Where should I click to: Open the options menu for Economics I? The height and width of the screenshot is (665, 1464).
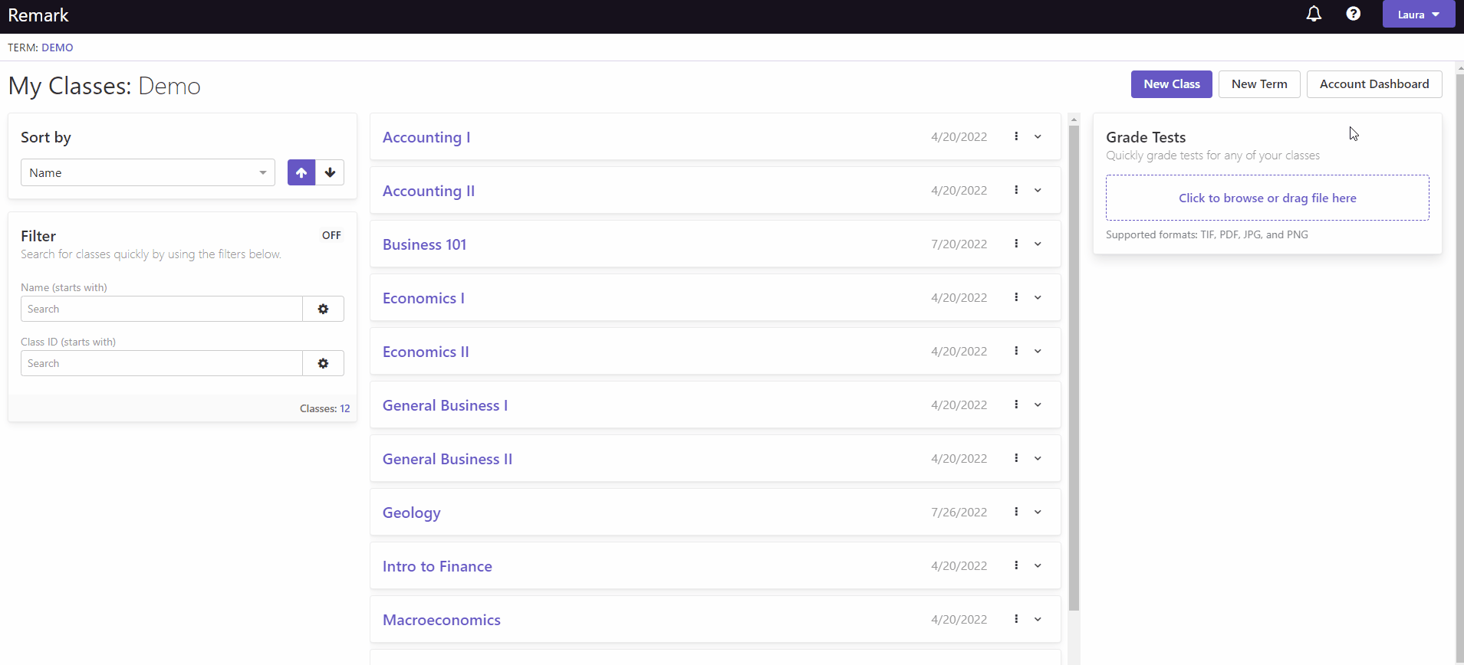pyautogui.click(x=1016, y=297)
